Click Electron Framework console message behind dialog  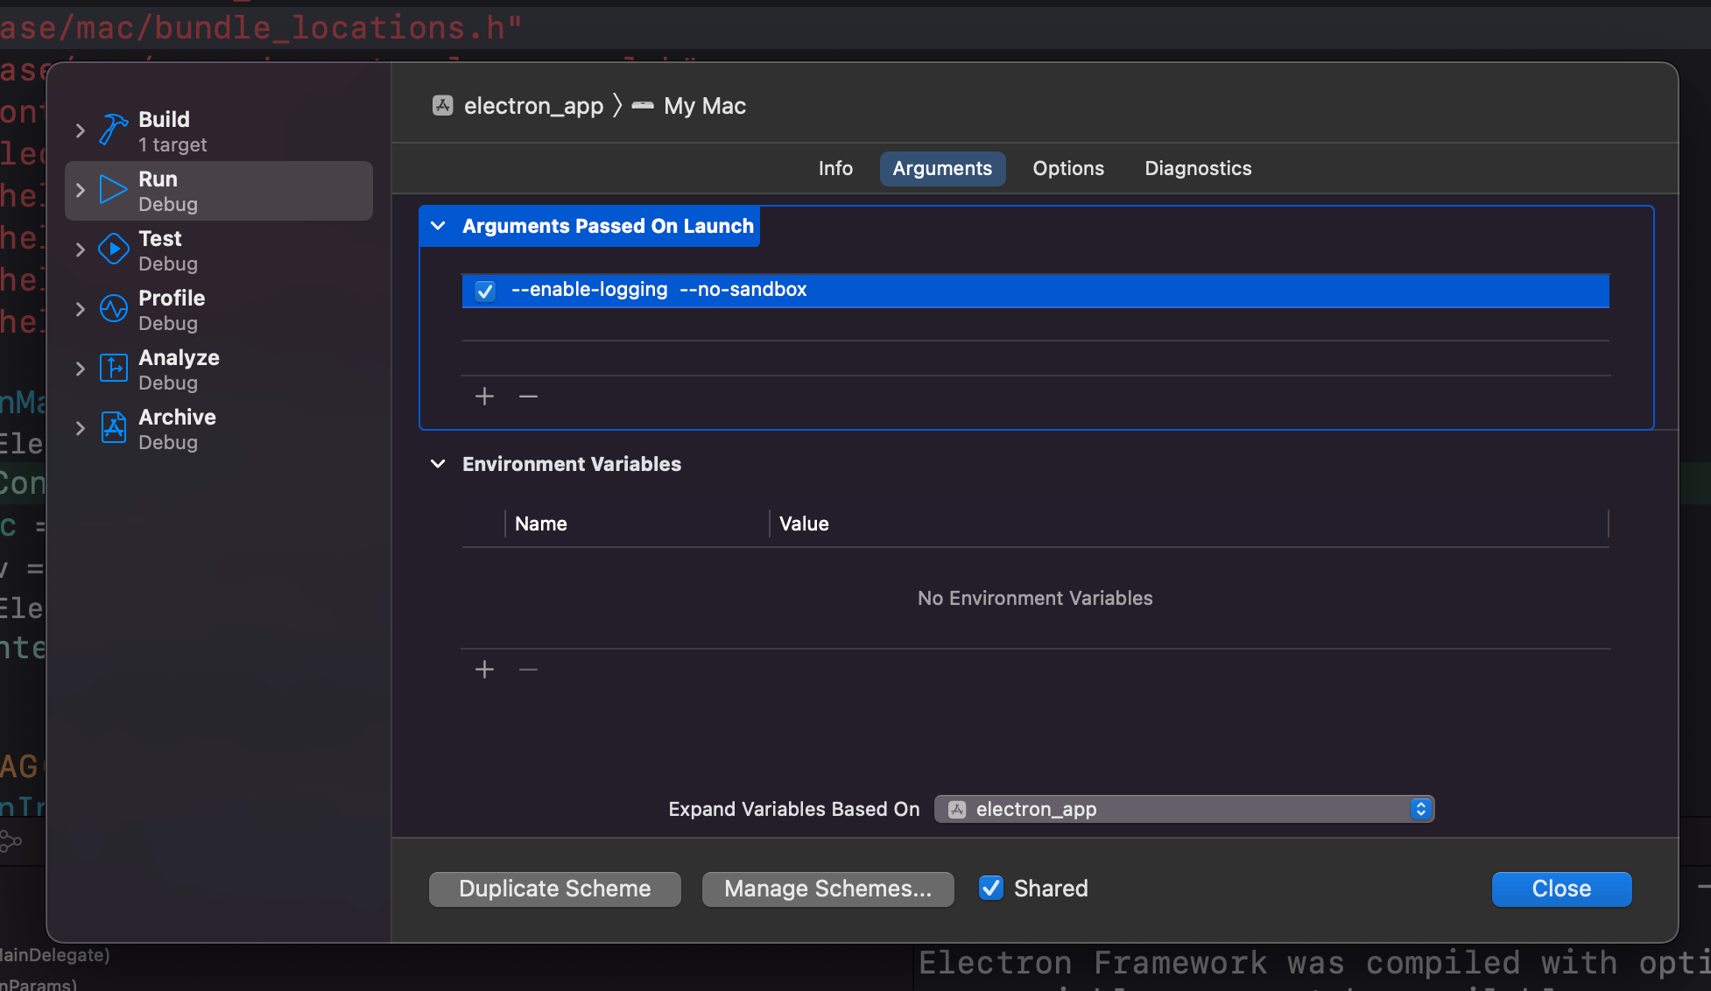tap(1313, 963)
